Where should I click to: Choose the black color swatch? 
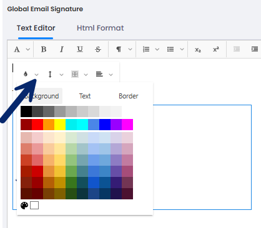pyautogui.click(x=26, y=112)
